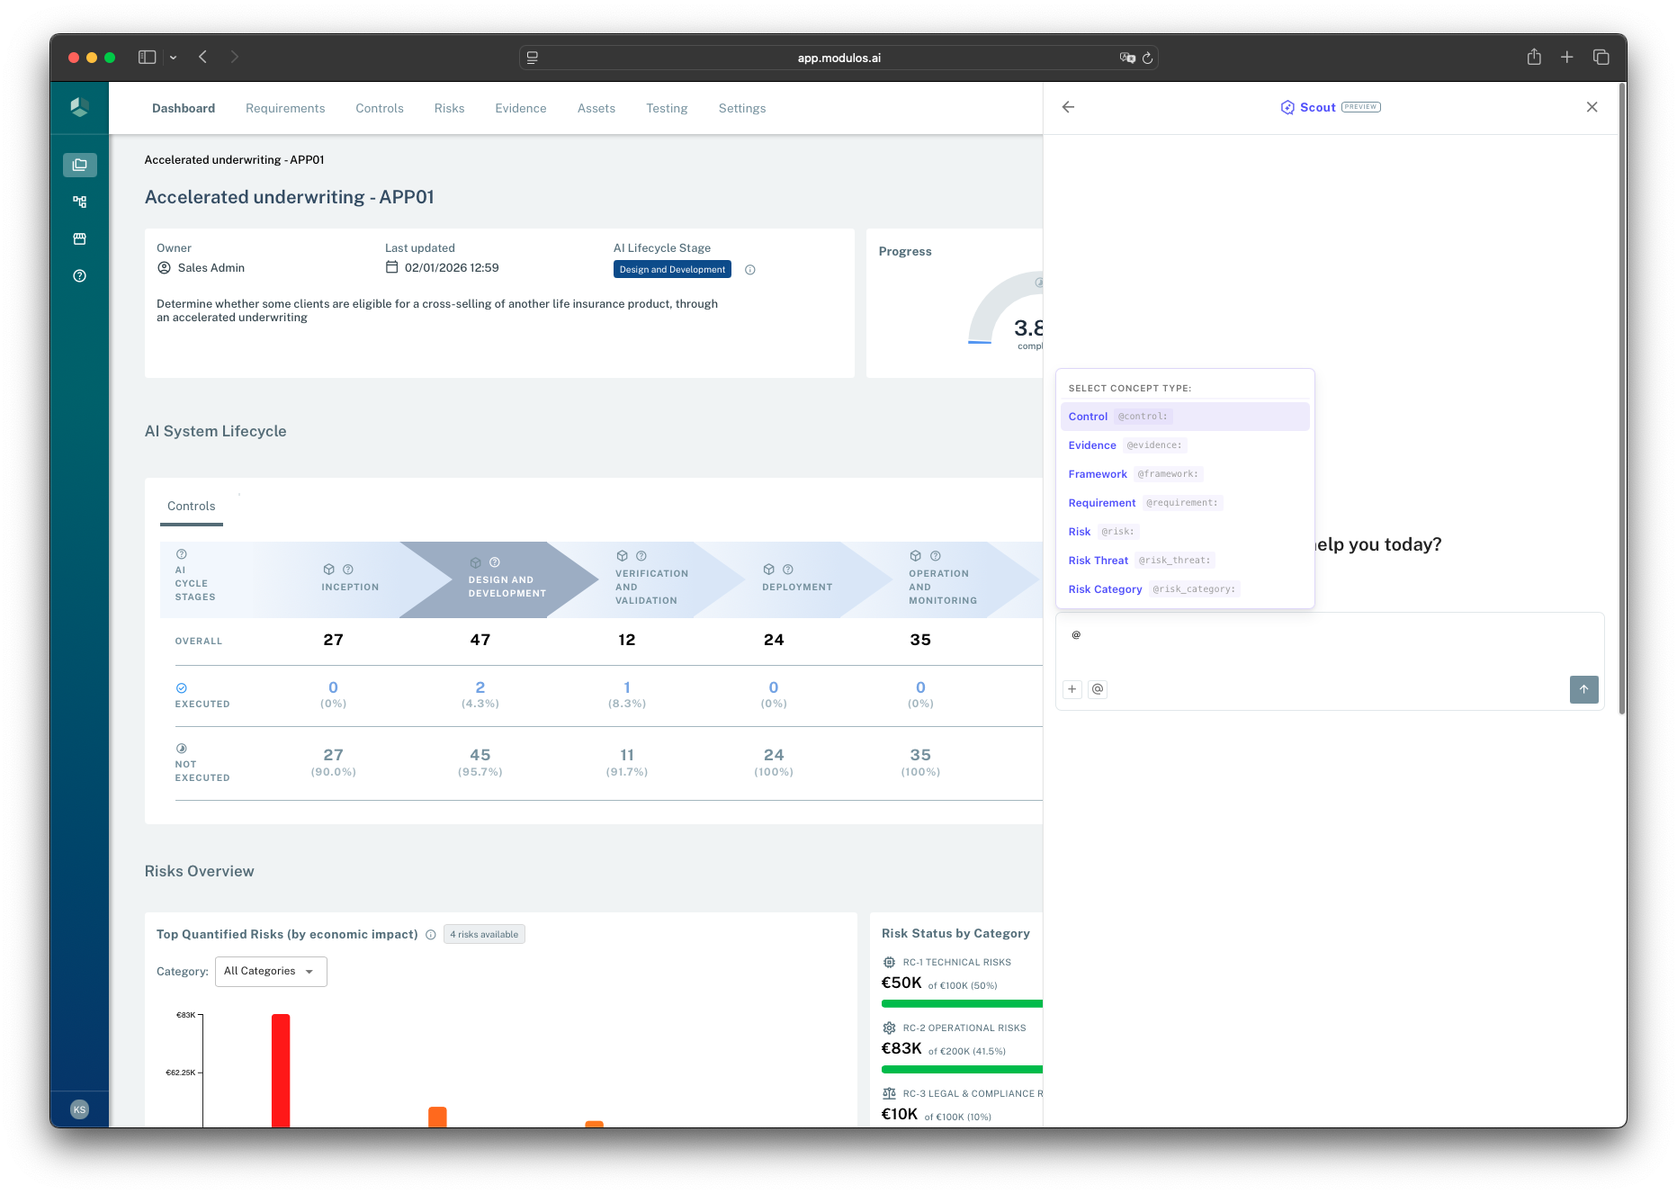Click the 4 risks available badge
Image resolution: width=1677 pixels, height=1194 pixels.
tap(484, 934)
